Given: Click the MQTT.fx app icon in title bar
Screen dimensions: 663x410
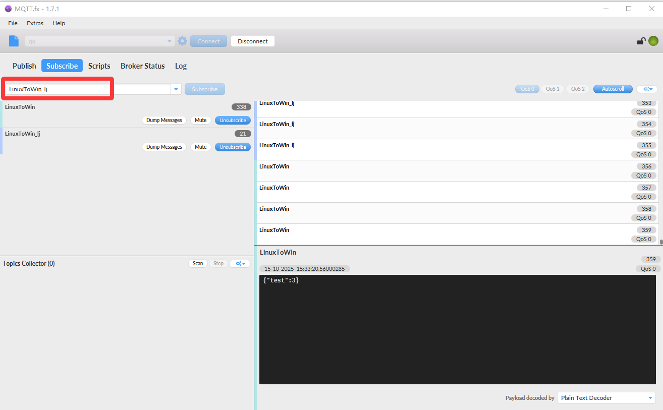Looking at the screenshot, I should click(8, 9).
